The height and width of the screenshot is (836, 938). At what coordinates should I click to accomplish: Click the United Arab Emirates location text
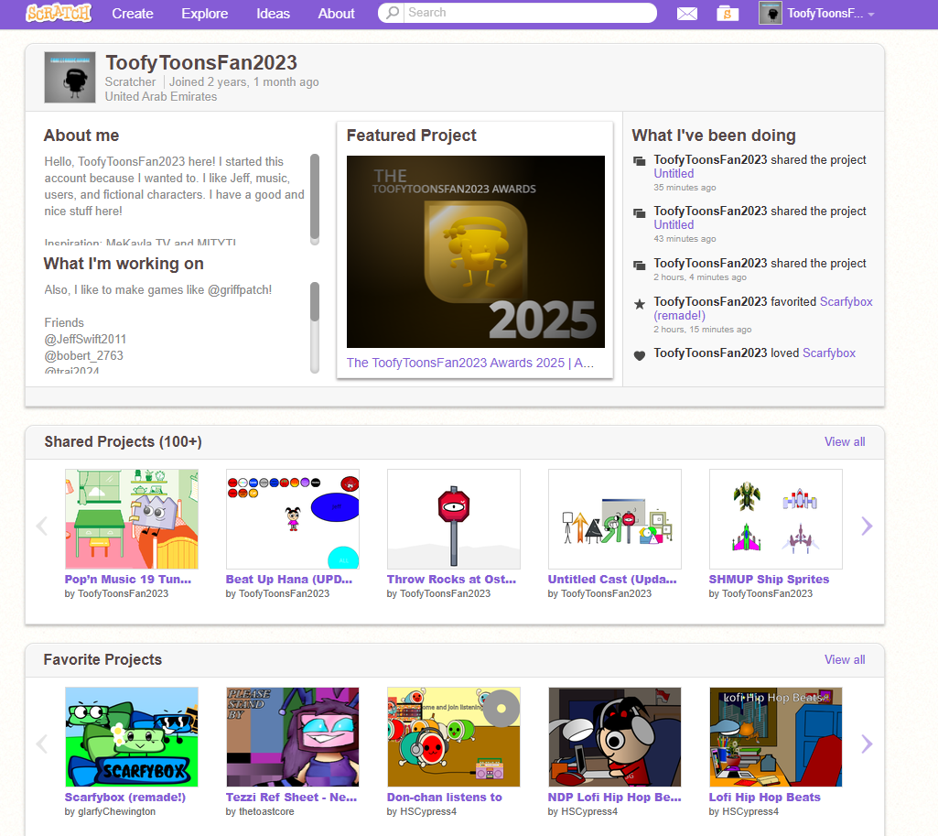tap(161, 96)
